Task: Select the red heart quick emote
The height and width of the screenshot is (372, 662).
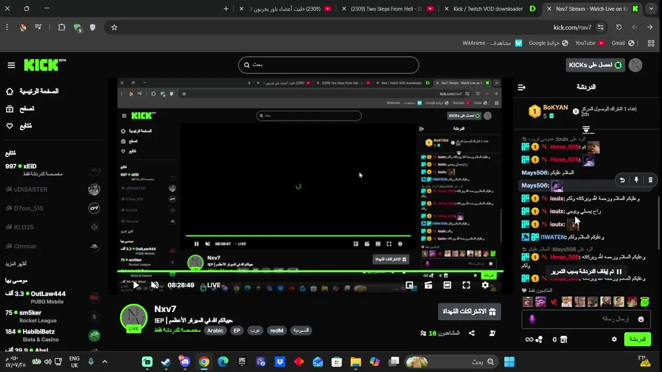Action: coord(553,302)
